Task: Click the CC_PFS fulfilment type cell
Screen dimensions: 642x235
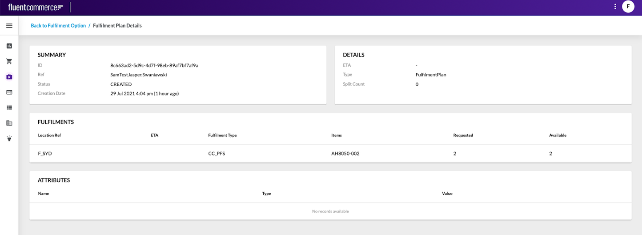Action: tap(217, 154)
